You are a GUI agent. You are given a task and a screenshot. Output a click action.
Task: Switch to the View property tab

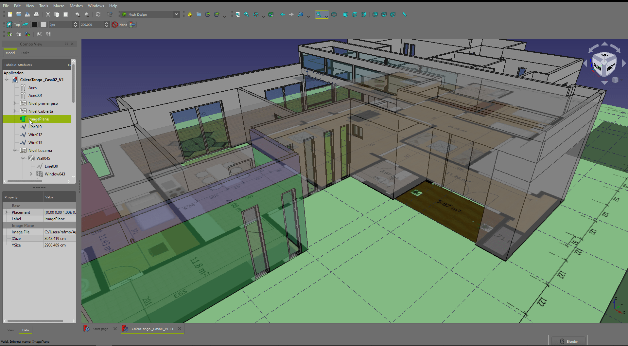11,330
